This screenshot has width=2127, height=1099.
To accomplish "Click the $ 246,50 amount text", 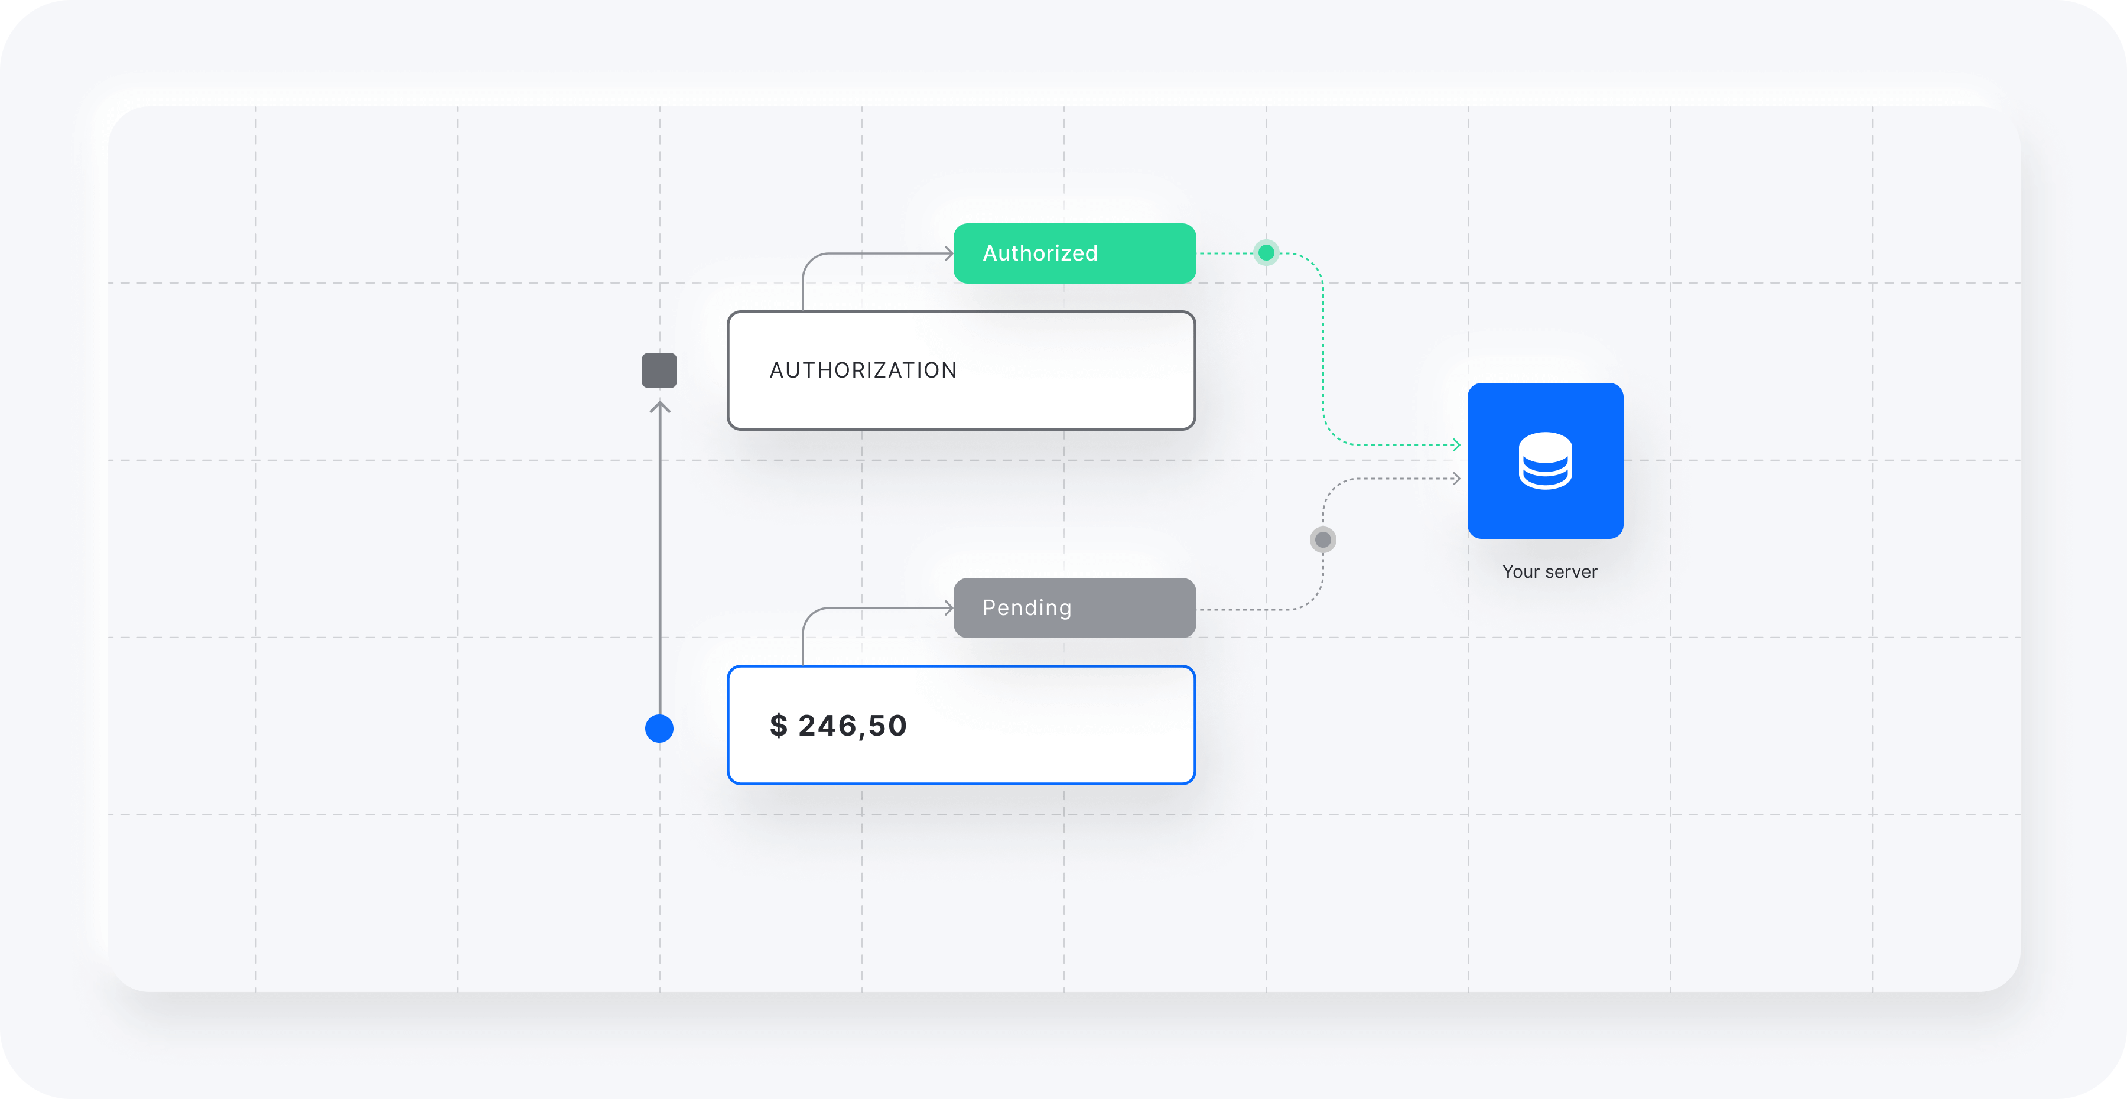I will tap(838, 726).
